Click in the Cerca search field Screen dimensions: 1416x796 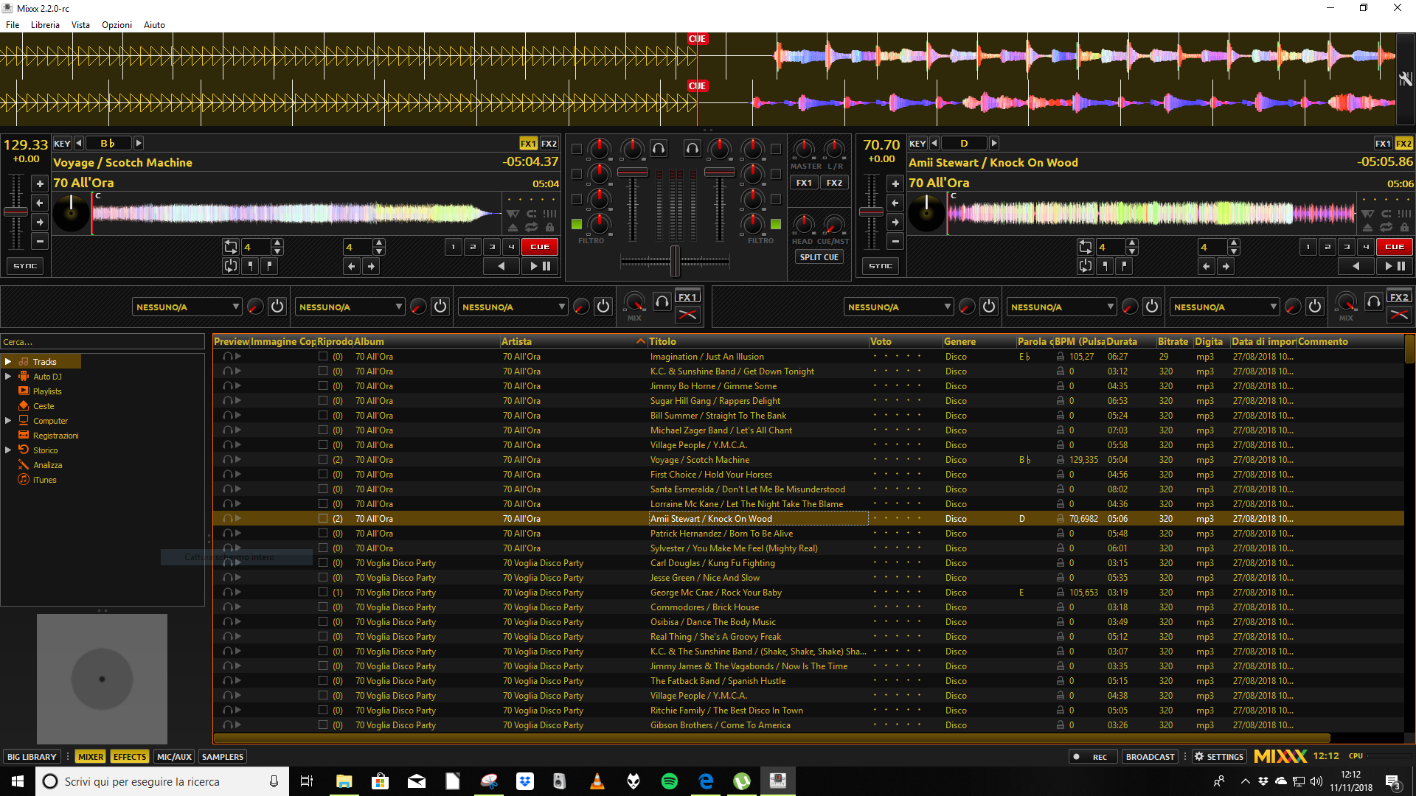(103, 342)
